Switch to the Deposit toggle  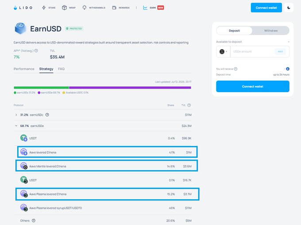(234, 31)
